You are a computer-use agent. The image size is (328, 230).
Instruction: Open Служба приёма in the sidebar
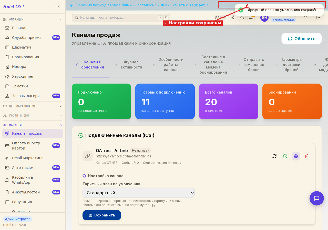pos(33,38)
